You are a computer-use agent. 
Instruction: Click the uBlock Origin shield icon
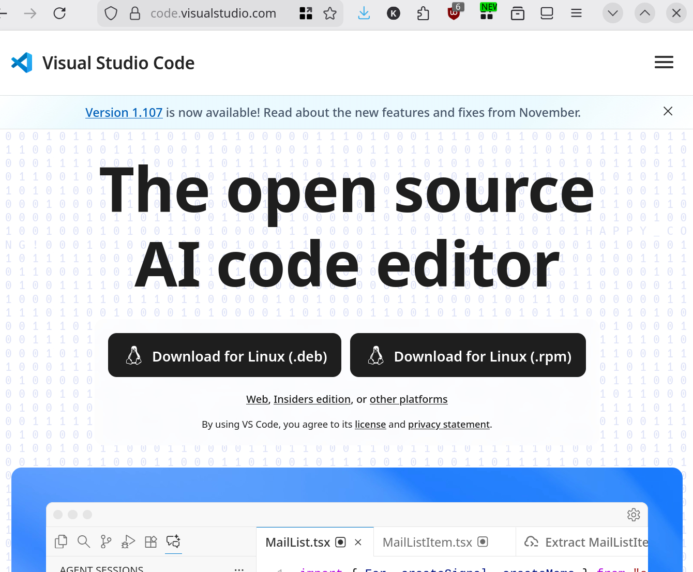[454, 13]
